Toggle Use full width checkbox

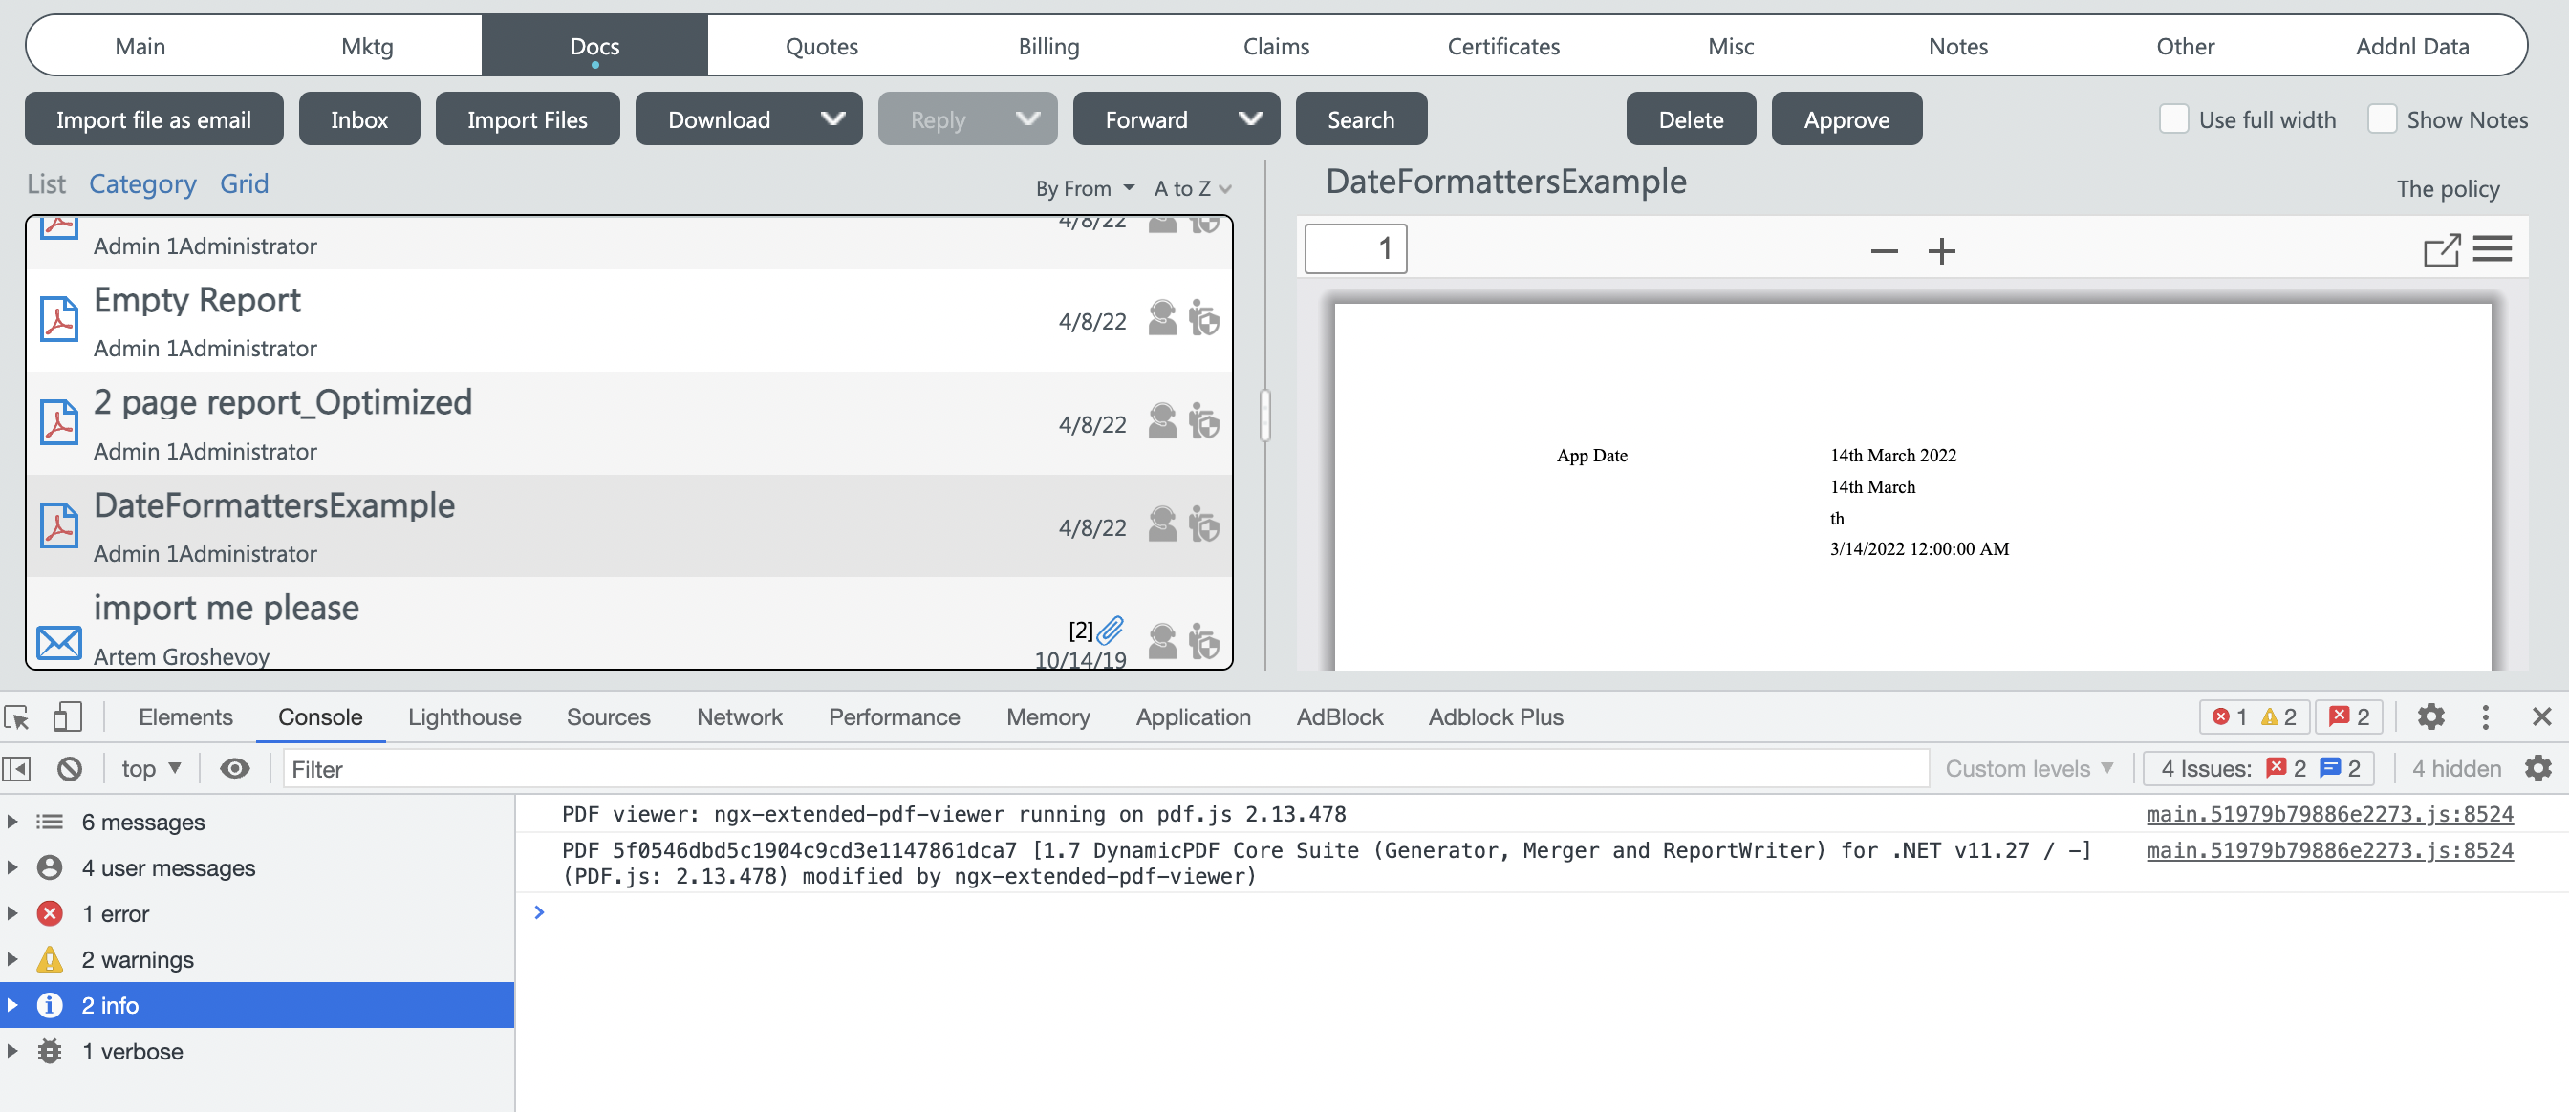[x=2174, y=118]
